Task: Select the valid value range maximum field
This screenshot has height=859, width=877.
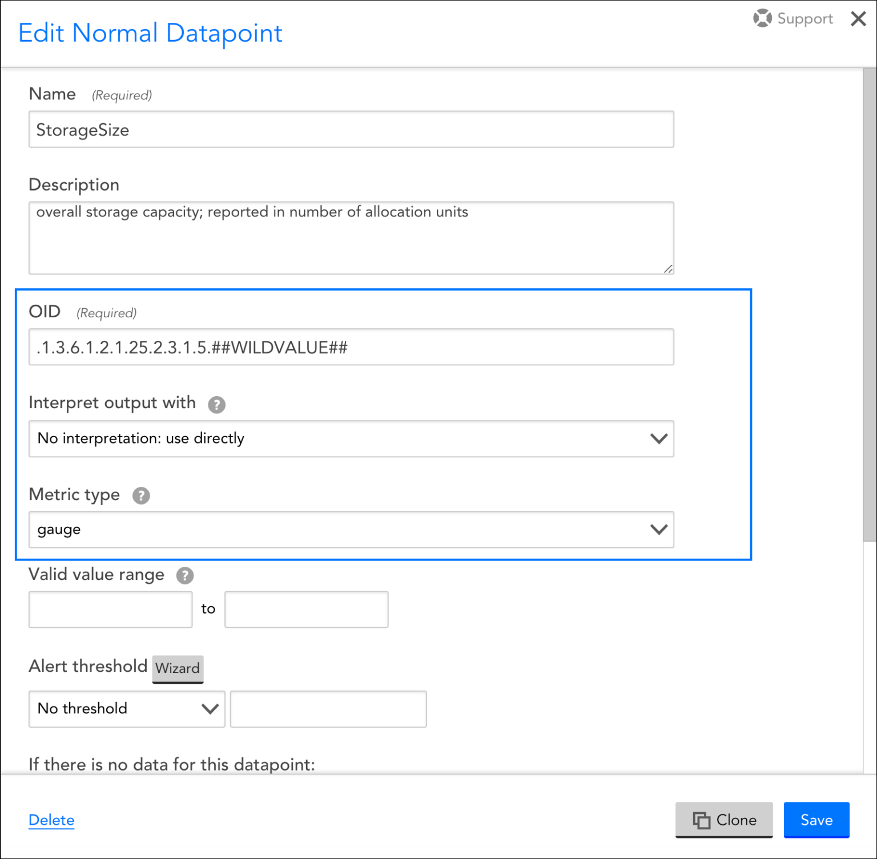Action: tap(307, 610)
